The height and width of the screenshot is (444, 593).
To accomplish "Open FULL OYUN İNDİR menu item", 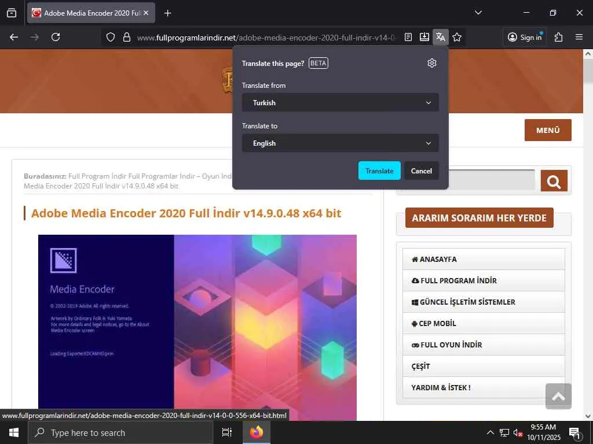I will [x=484, y=345].
